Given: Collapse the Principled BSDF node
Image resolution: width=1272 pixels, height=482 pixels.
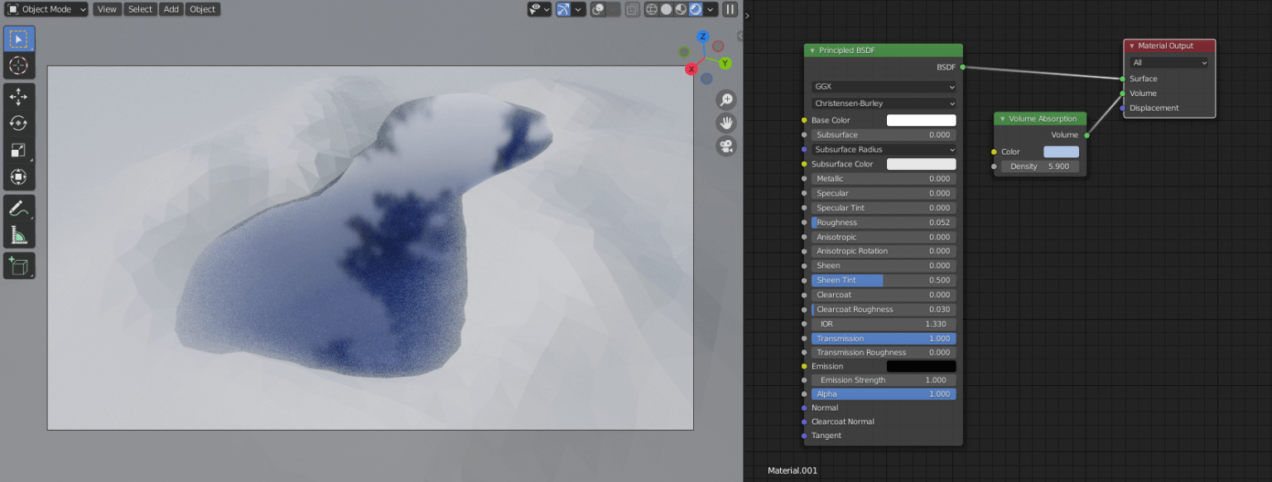Looking at the screenshot, I should [x=812, y=51].
